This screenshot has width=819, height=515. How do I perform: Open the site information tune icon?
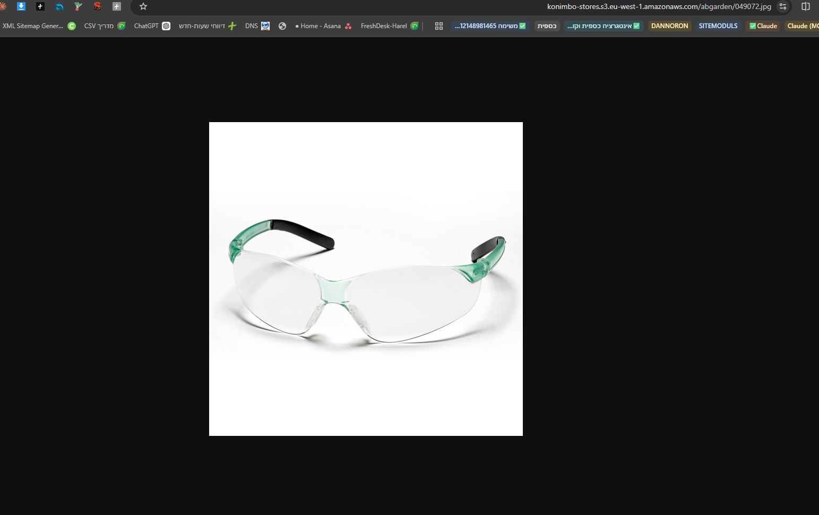tap(783, 6)
